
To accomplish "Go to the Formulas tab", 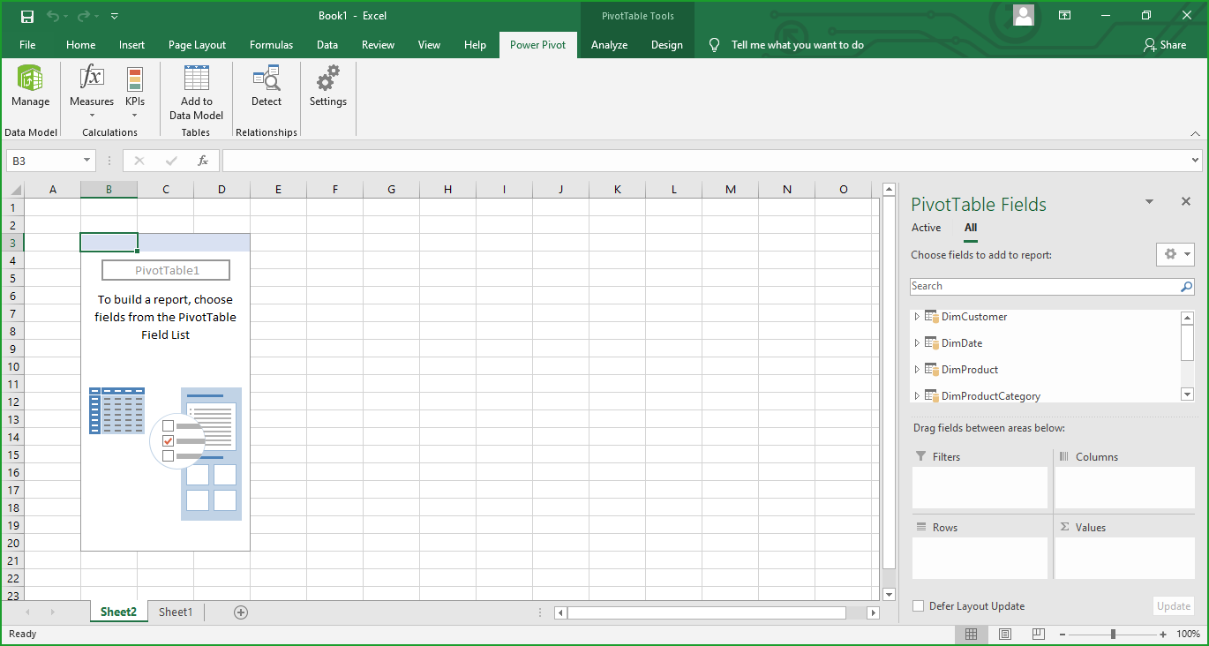I will click(272, 45).
